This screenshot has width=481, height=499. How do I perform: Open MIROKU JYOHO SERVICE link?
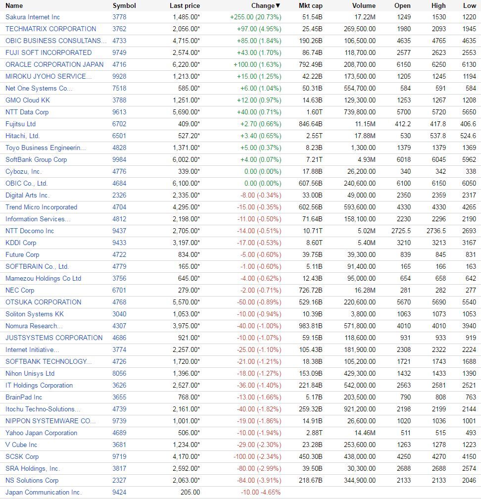[48, 76]
